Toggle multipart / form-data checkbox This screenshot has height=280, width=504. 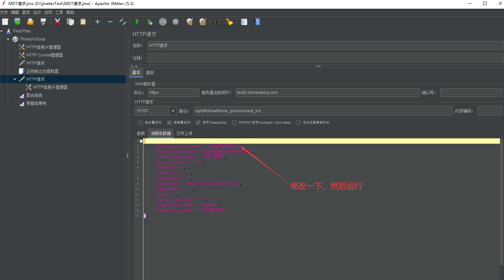pyautogui.click(x=234, y=123)
